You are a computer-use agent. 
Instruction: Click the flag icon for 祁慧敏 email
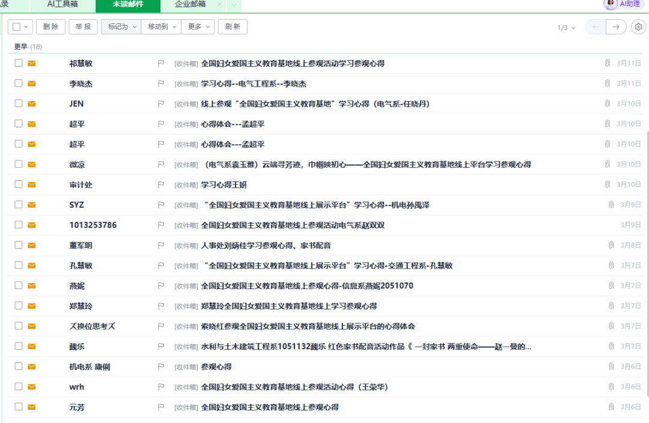coord(160,63)
